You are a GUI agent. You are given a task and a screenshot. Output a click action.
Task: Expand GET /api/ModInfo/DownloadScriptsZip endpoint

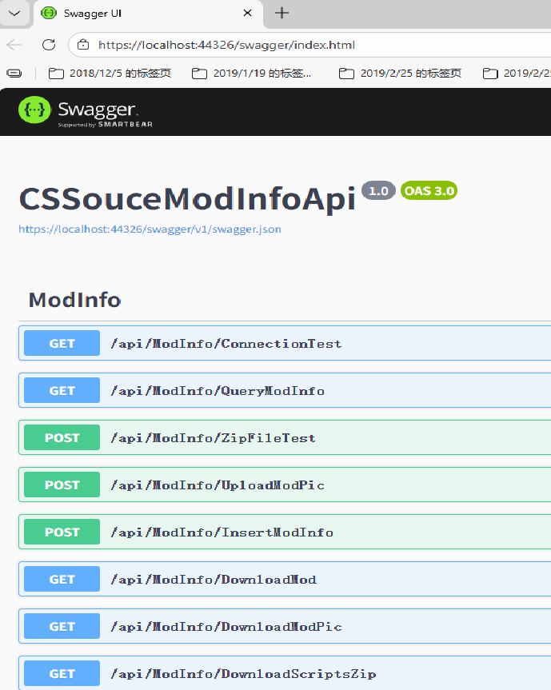(243, 674)
